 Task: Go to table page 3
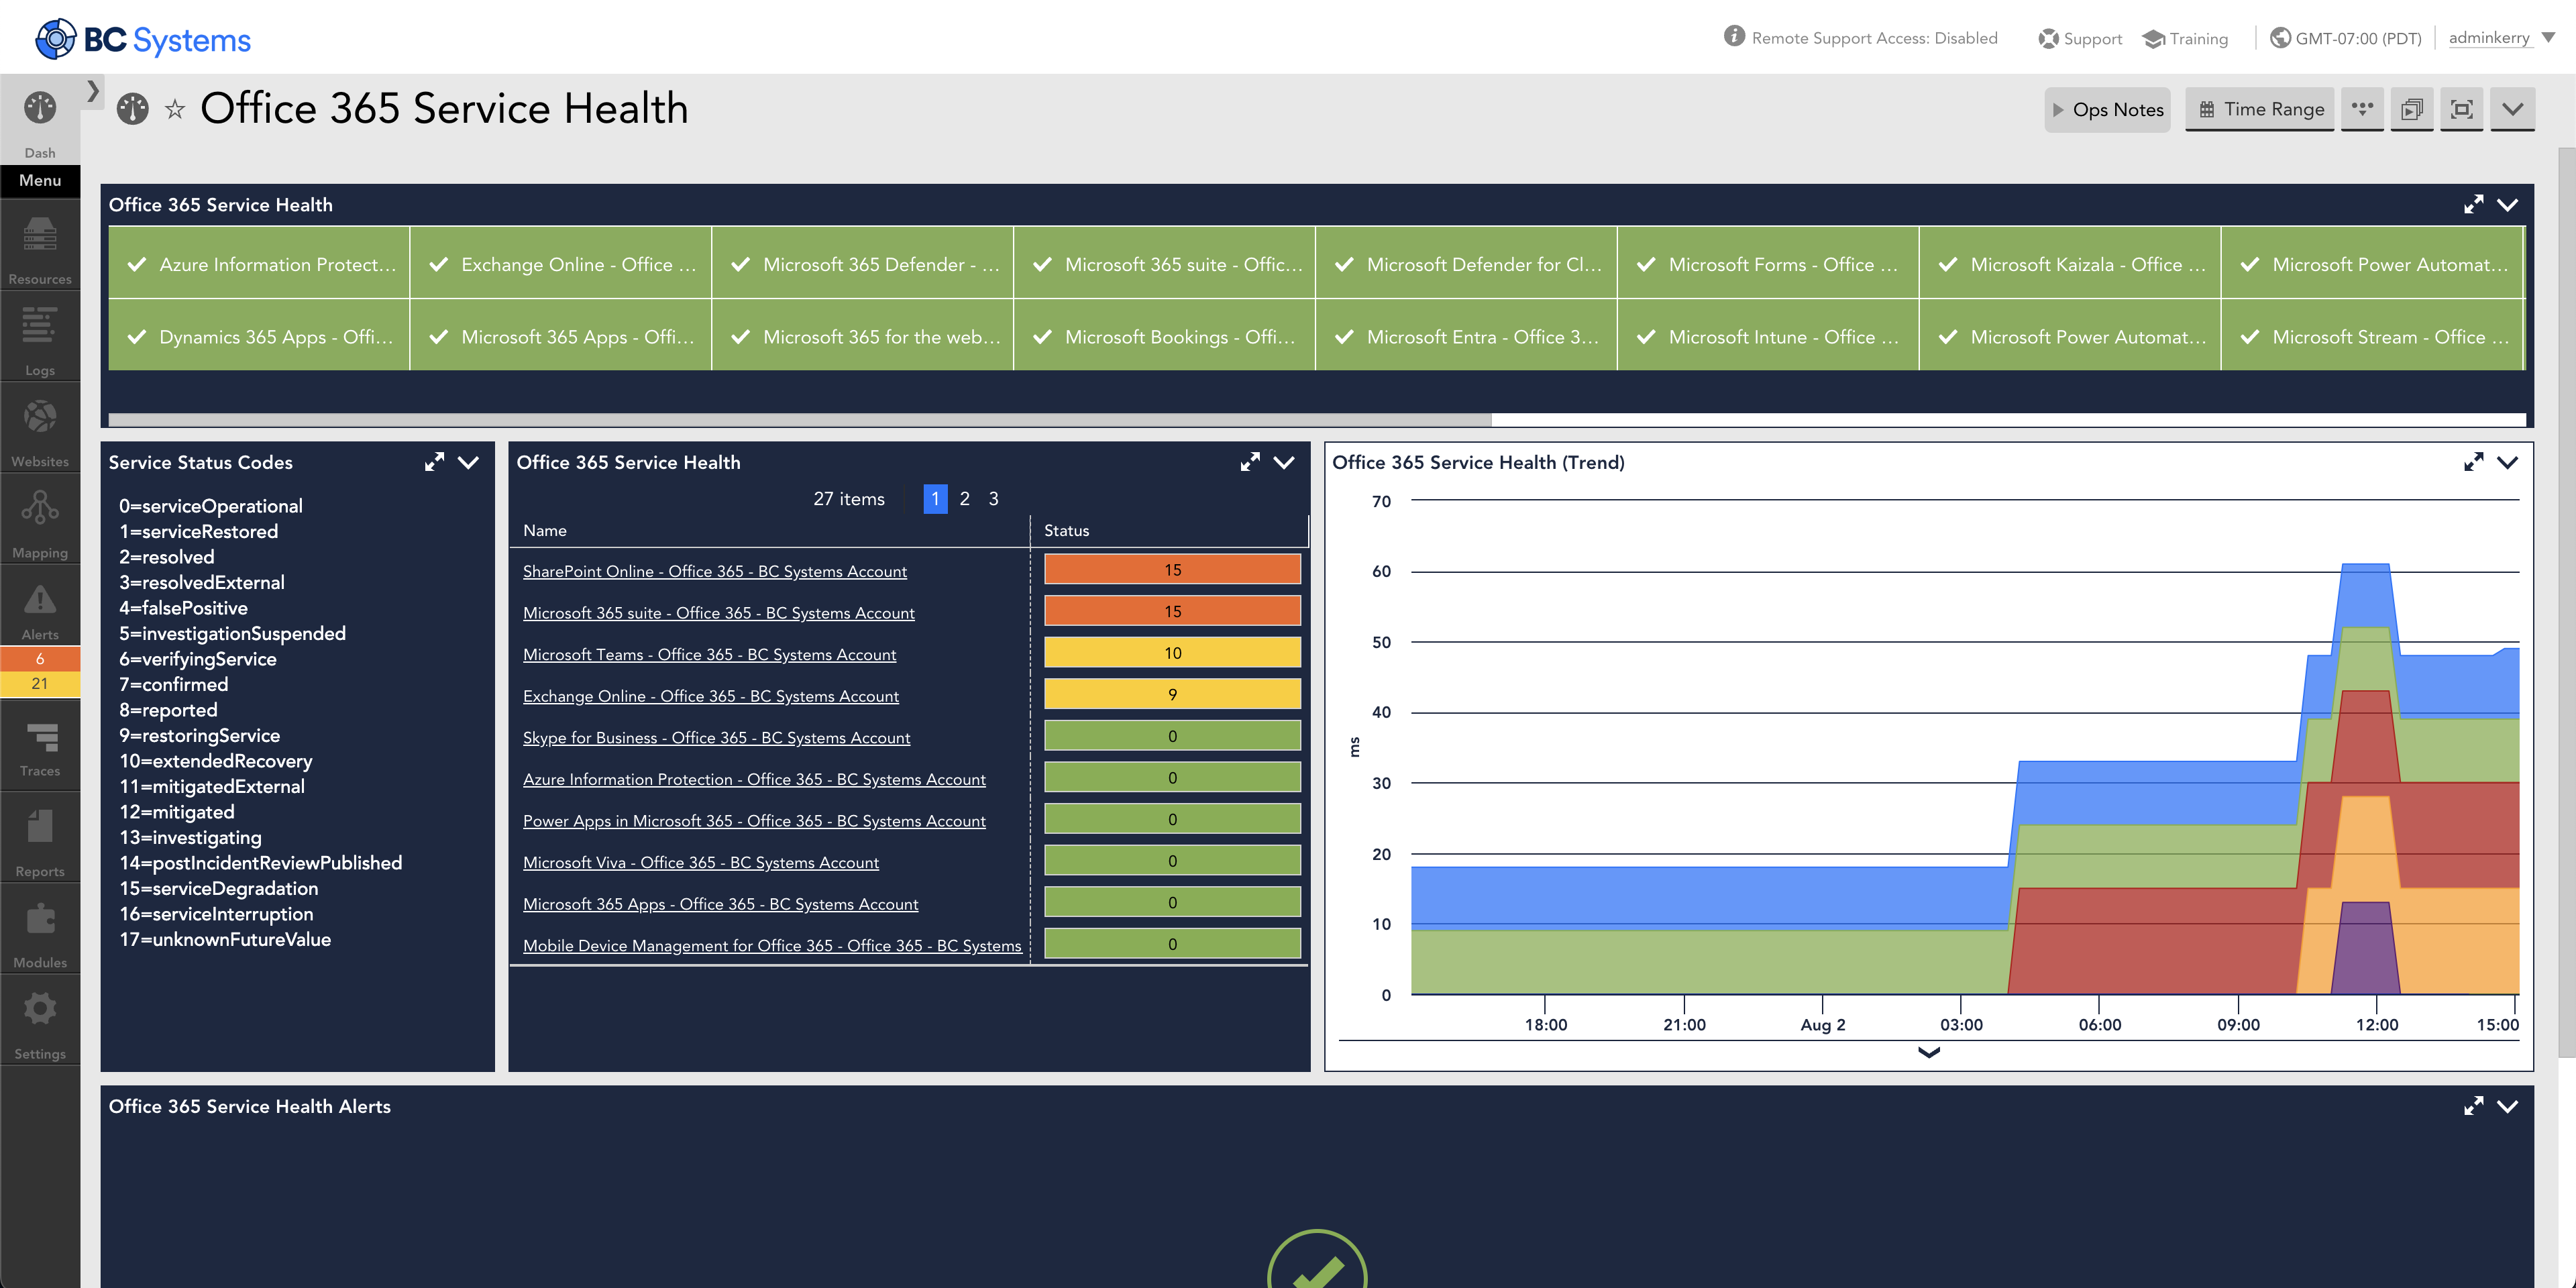994,498
